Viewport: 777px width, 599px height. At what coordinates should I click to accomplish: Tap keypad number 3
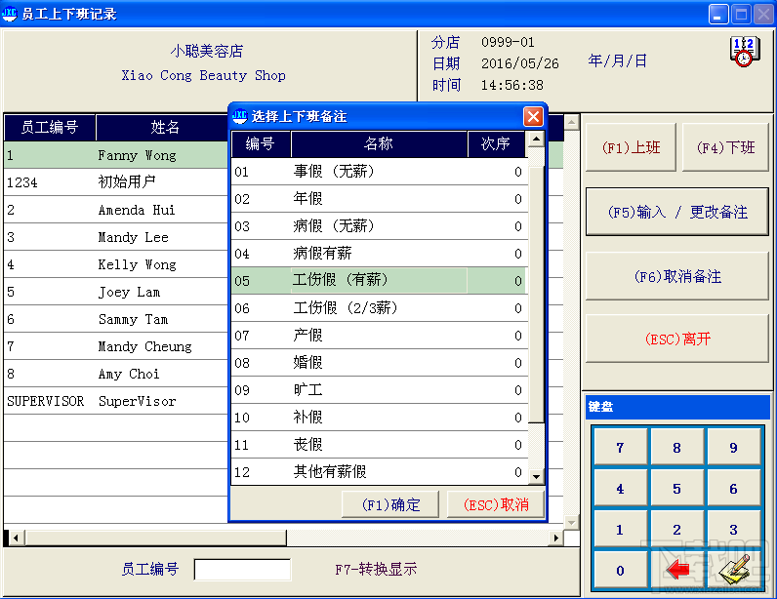tap(733, 529)
